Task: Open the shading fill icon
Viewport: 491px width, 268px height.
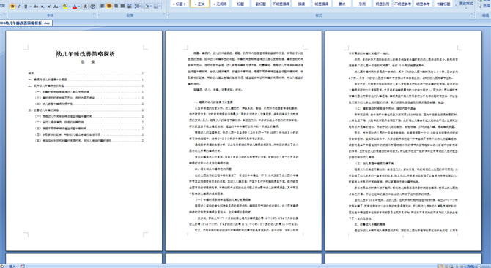Action: [x=147, y=6]
